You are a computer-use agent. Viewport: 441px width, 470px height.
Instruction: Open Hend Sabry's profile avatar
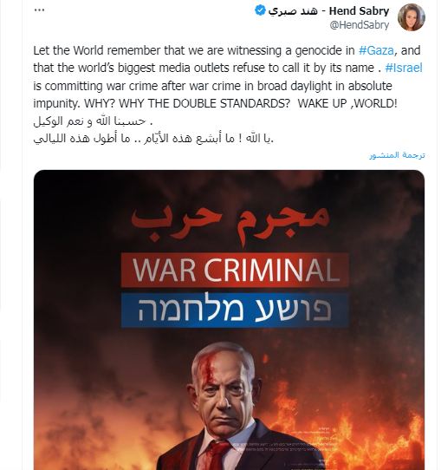[412, 17]
